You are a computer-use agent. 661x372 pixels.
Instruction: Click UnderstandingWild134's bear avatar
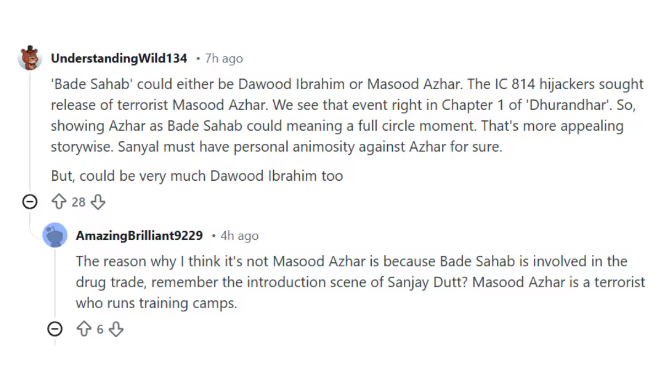tap(30, 58)
